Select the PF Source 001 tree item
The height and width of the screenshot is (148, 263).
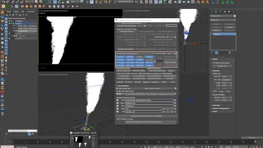click(x=23, y=31)
